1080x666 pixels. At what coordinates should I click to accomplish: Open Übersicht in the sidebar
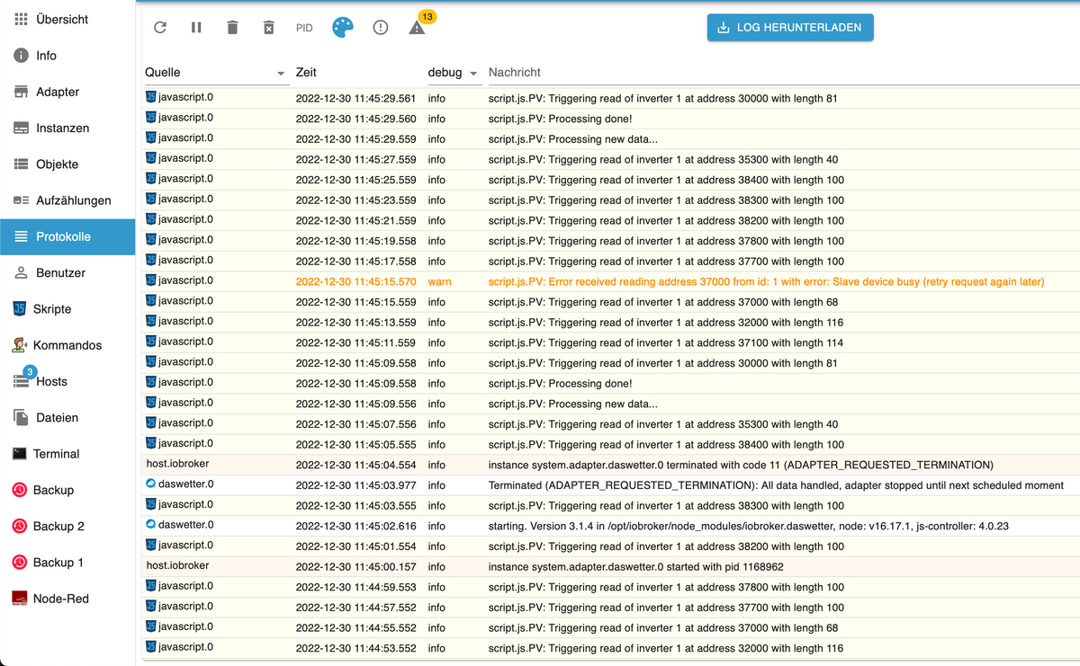(67, 19)
